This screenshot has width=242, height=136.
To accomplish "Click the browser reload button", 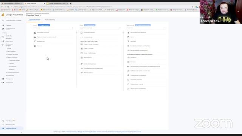I will coord(8,7).
